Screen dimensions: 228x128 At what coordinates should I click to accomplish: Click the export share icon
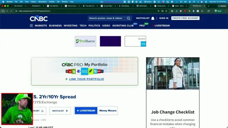click(42, 111)
